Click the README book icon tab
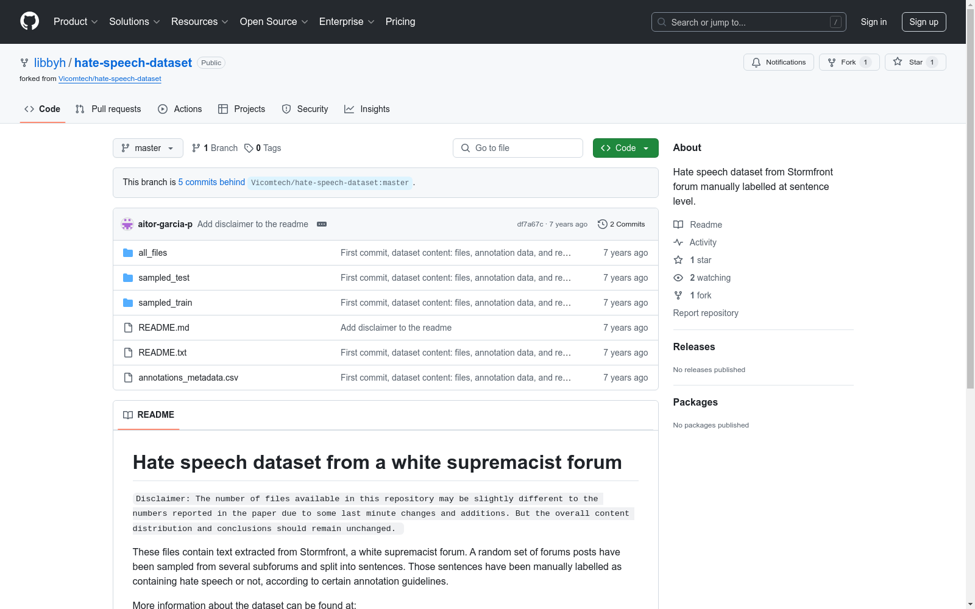Viewport: 975px width, 609px height. (128, 415)
